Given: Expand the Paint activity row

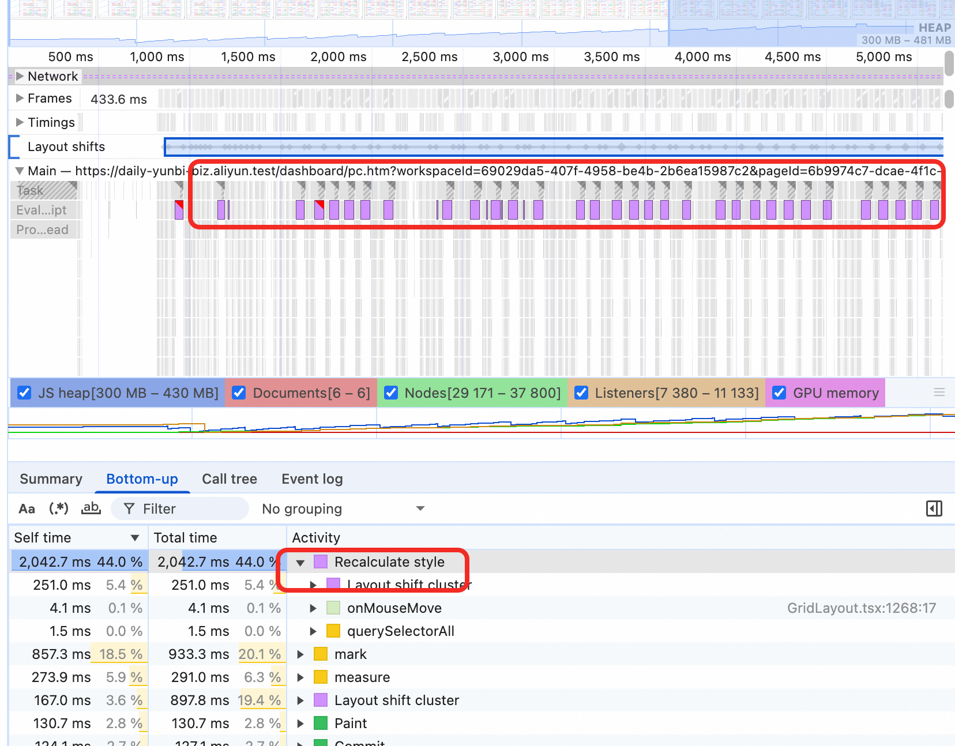Looking at the screenshot, I should click(300, 724).
